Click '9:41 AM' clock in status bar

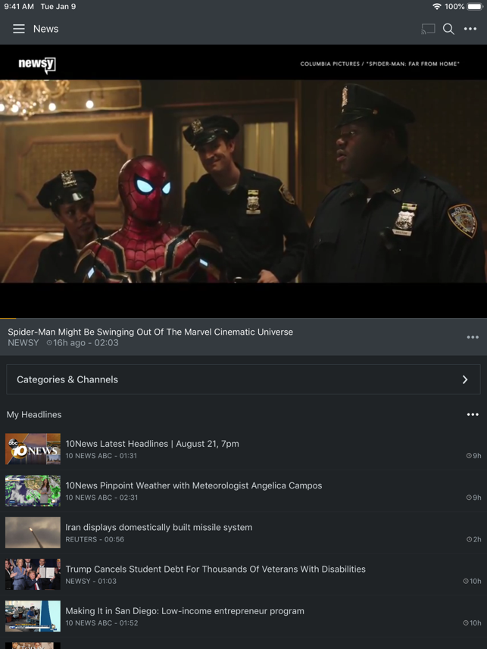pyautogui.click(x=19, y=7)
